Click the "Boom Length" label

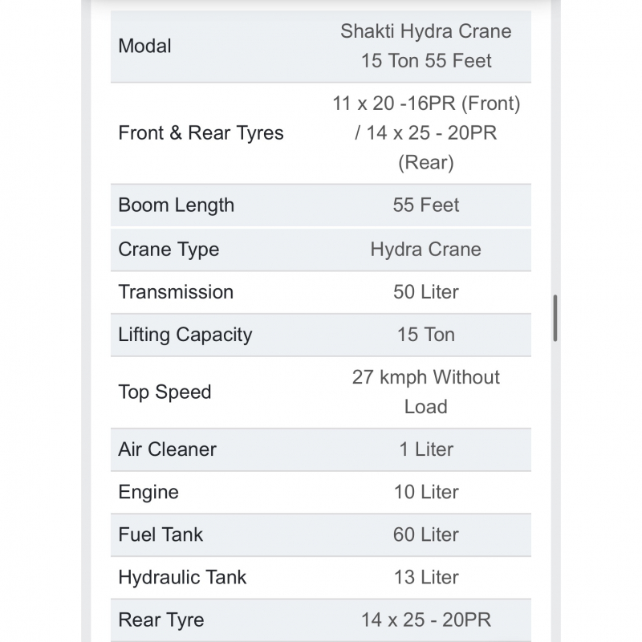[177, 205]
